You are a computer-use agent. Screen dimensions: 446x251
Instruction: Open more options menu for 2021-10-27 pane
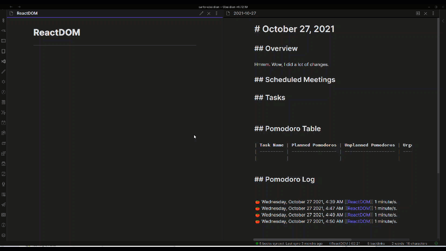click(x=433, y=13)
